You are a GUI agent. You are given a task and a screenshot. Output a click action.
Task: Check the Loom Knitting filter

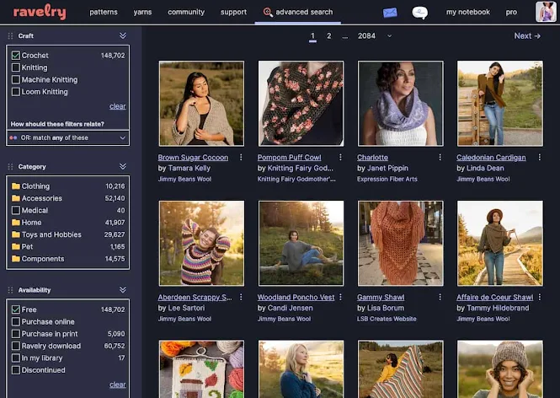(16, 92)
